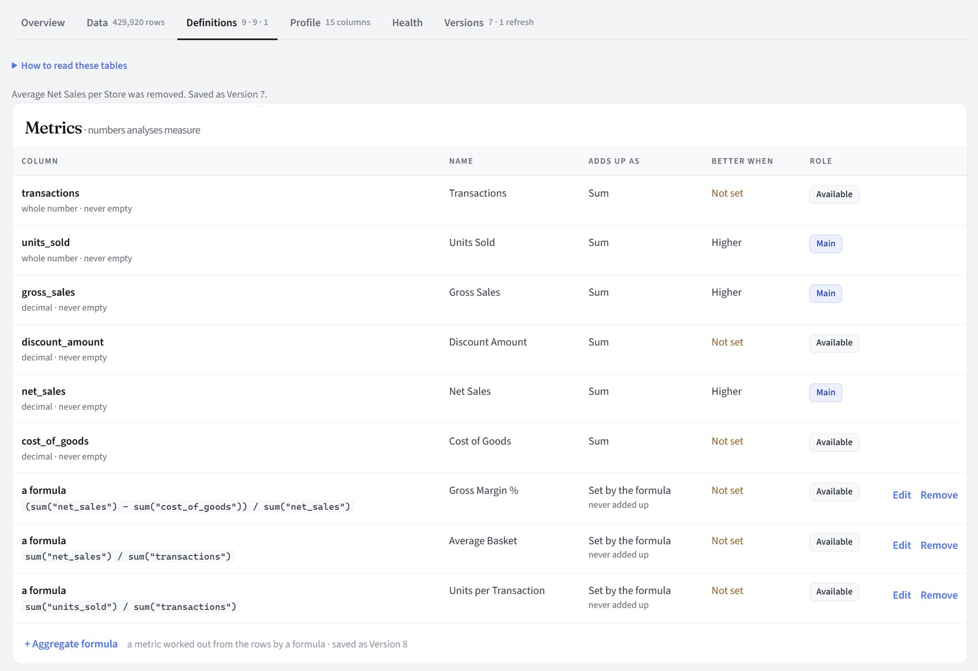Toggle the Main role for net_sales
Viewport: 978px width, 671px height.
(826, 393)
